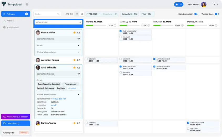Toggle Historie anzeigen switch
Screen dimensions: 222x137
(196, 14)
